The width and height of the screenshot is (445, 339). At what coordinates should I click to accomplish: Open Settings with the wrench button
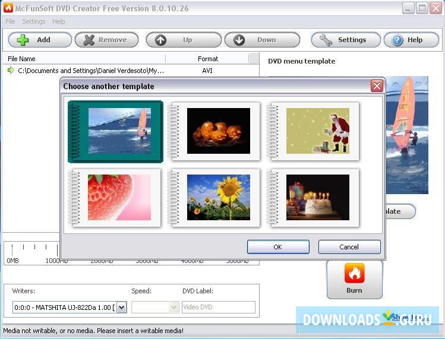coord(346,40)
